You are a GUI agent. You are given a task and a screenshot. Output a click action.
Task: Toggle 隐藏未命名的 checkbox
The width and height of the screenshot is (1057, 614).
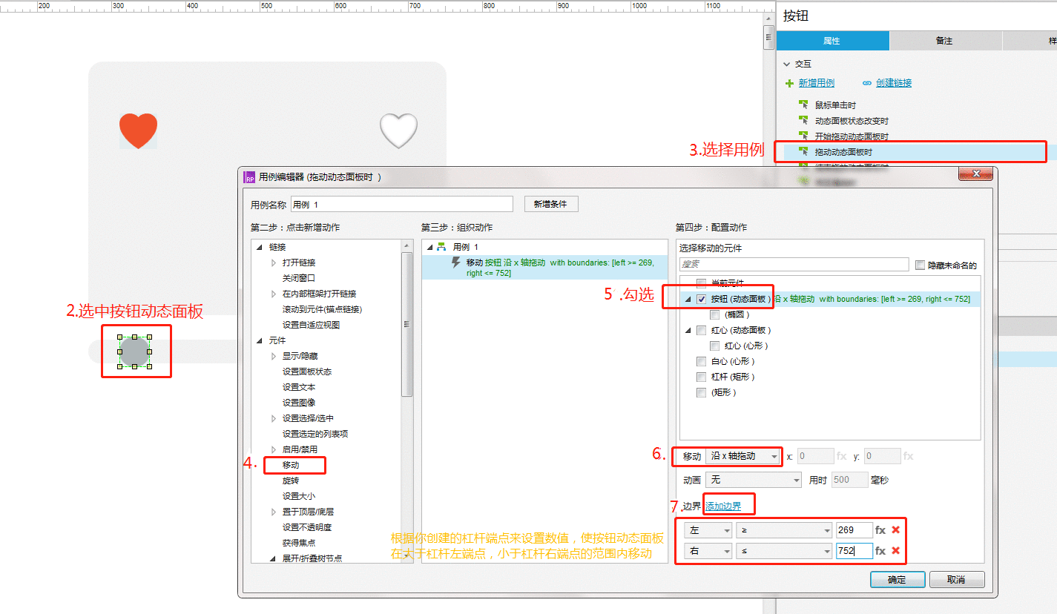click(921, 265)
